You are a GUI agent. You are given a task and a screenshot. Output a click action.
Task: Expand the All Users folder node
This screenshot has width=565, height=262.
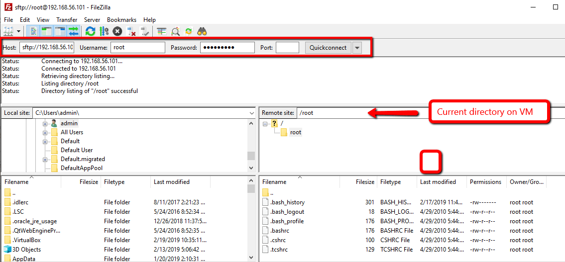(45, 132)
